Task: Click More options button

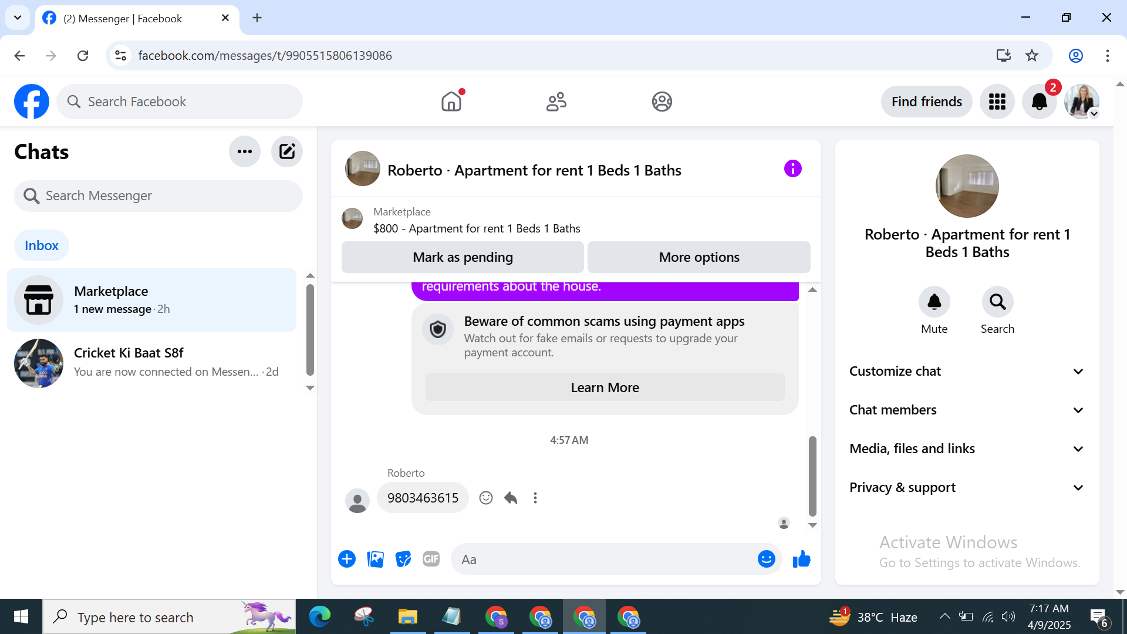Action: point(699,257)
